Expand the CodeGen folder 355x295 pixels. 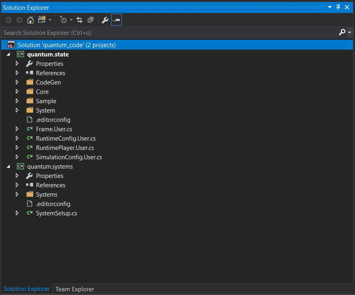point(17,82)
